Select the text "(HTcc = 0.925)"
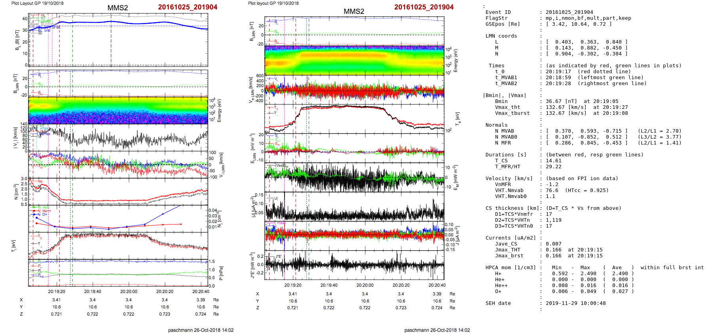714x333 pixels. click(587, 190)
